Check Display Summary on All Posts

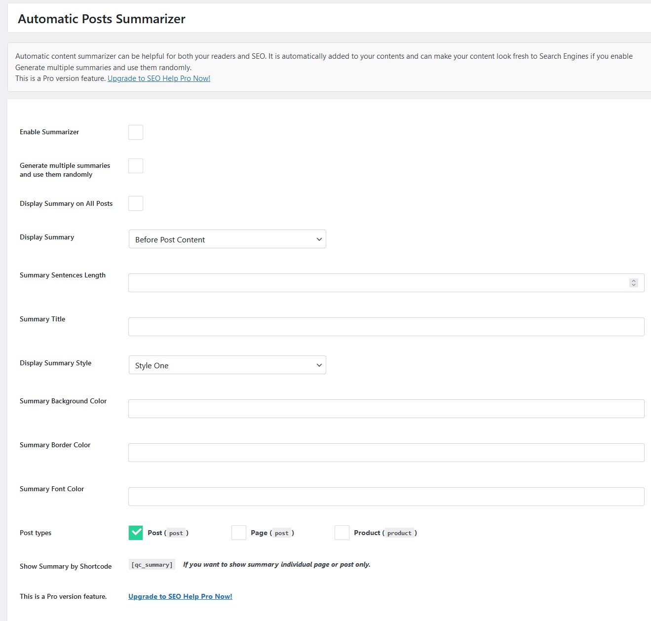pos(136,203)
